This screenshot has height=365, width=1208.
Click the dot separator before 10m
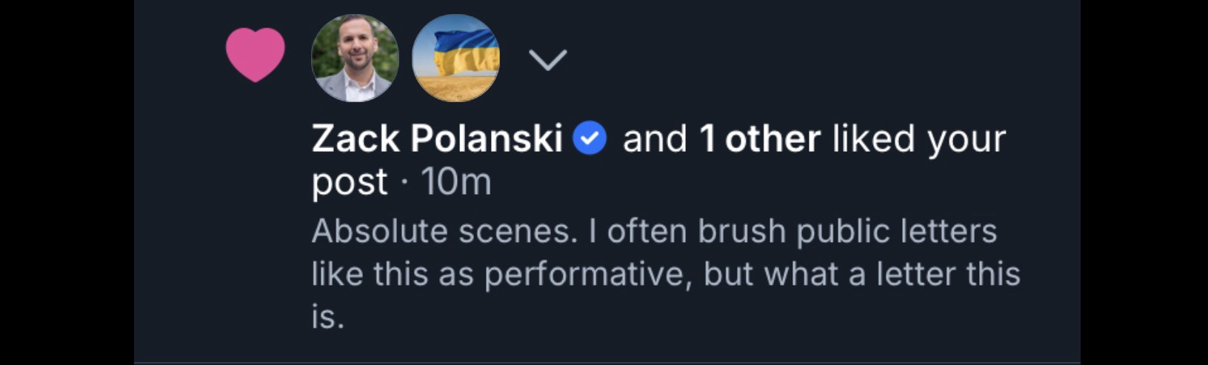(404, 183)
